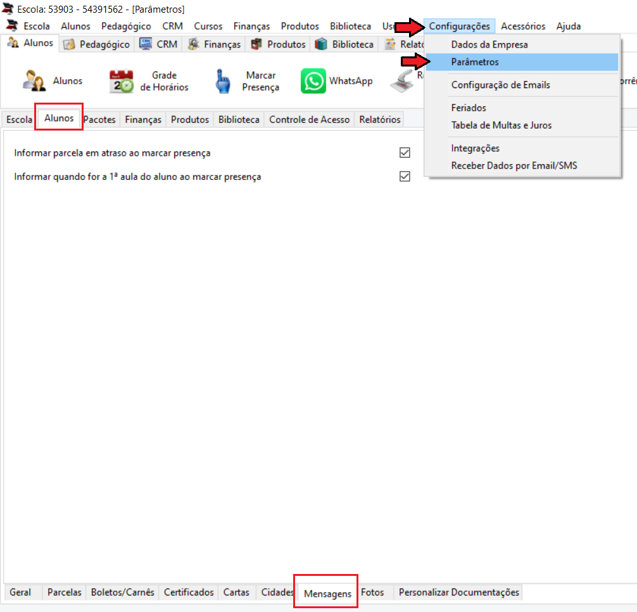Open the Ajuda menu
637x612 pixels.
[569, 26]
